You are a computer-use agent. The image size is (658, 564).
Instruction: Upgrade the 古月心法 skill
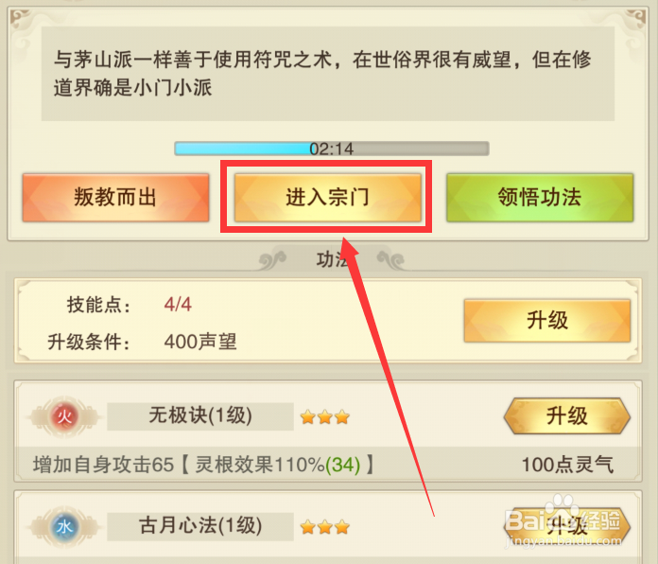click(567, 526)
